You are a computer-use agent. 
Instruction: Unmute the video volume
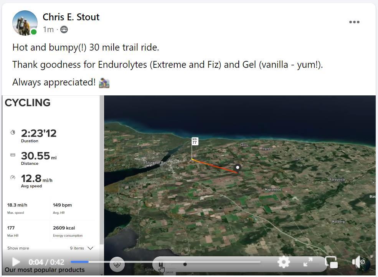(358, 262)
